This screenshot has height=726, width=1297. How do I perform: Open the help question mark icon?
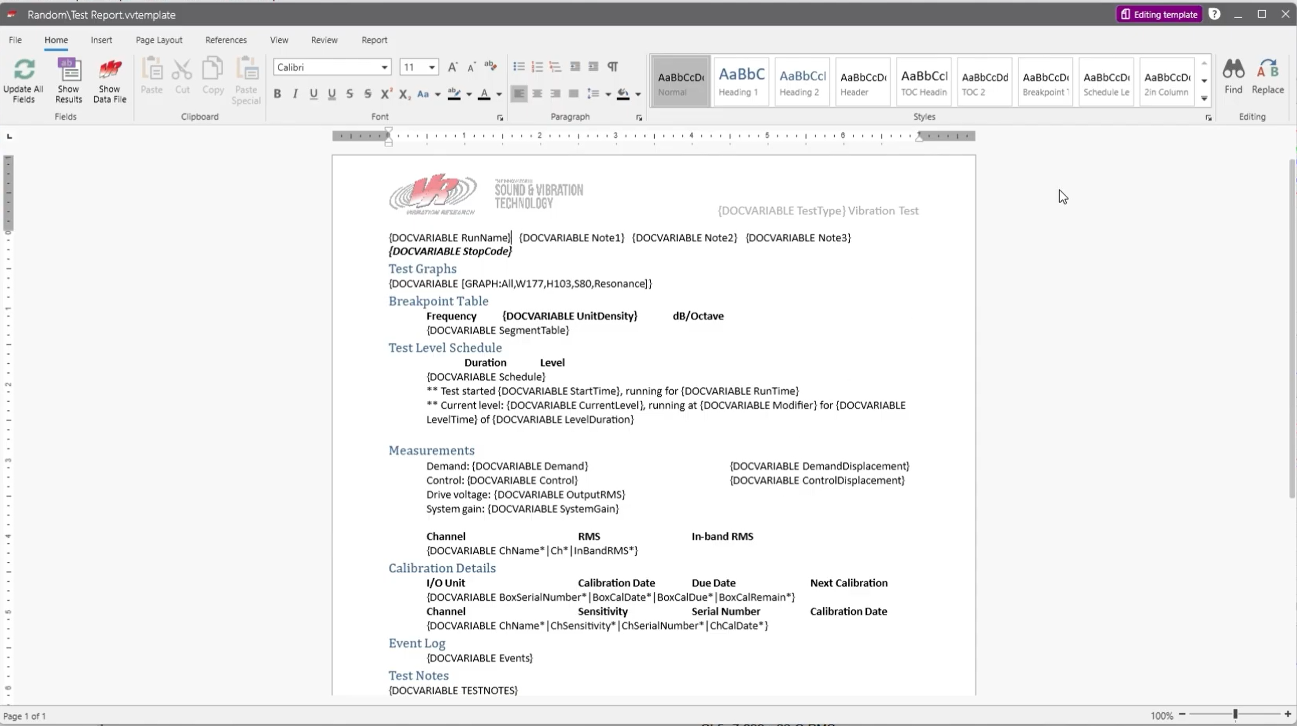(x=1214, y=15)
